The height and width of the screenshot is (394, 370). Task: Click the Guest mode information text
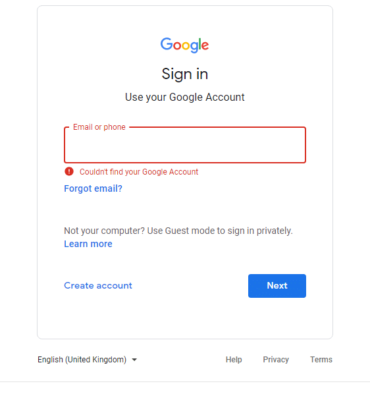pos(178,231)
